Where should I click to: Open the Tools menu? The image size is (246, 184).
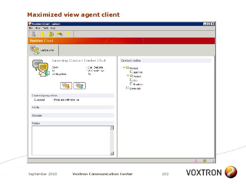(45, 28)
